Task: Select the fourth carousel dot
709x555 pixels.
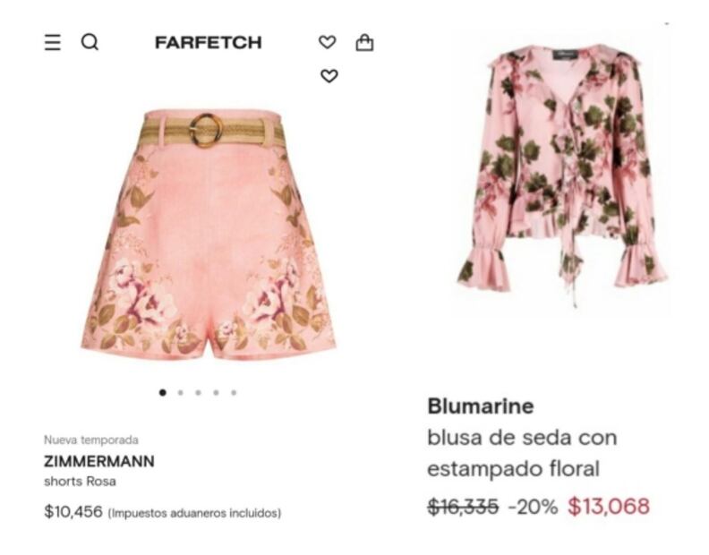Action: pyautogui.click(x=216, y=393)
